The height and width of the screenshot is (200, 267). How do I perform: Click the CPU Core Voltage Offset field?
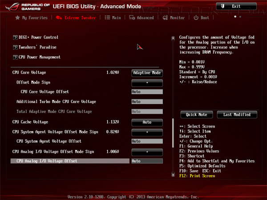pyautogui.click(x=147, y=92)
